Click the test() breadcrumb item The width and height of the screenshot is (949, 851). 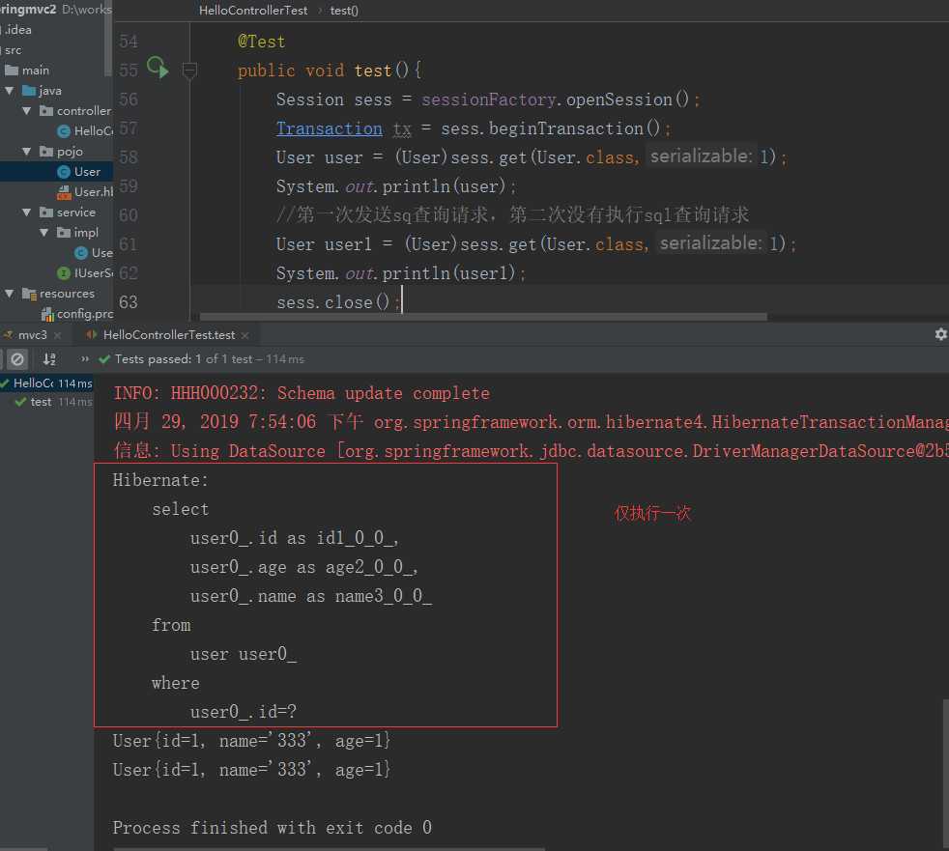point(344,11)
